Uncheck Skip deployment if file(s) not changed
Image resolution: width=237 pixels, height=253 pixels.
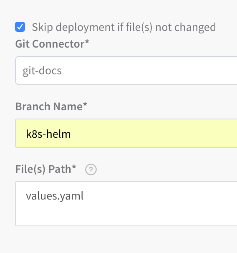(20, 27)
